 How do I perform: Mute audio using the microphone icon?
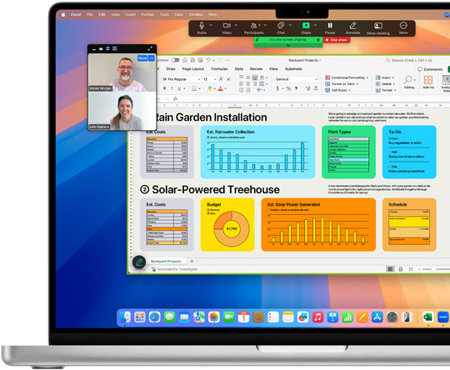tap(202, 26)
